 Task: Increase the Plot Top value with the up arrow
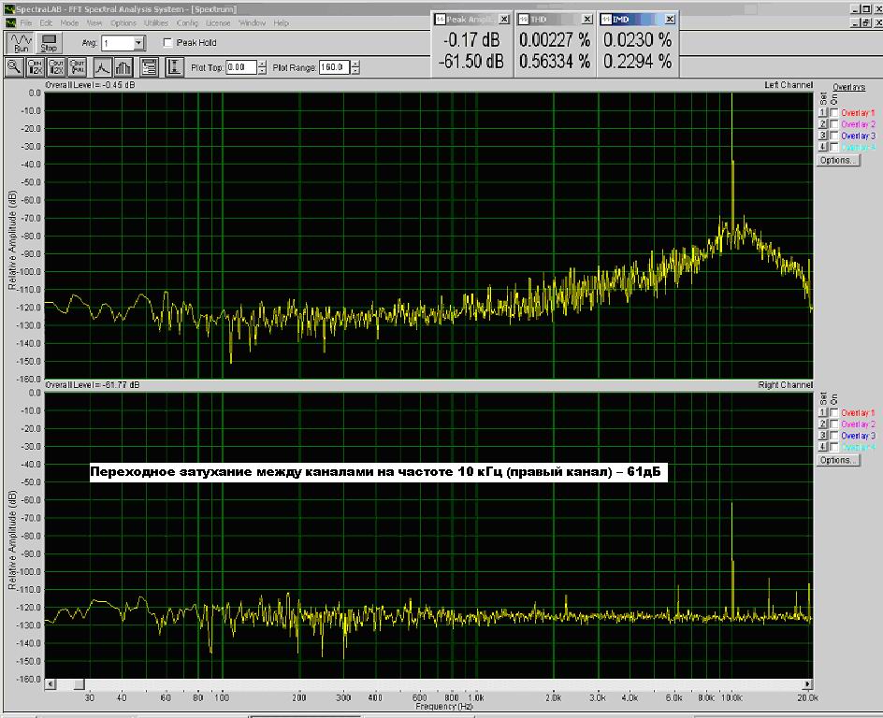tap(262, 64)
